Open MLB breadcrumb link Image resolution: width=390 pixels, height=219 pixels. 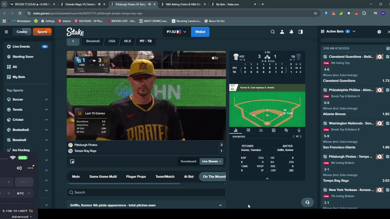coord(127,41)
